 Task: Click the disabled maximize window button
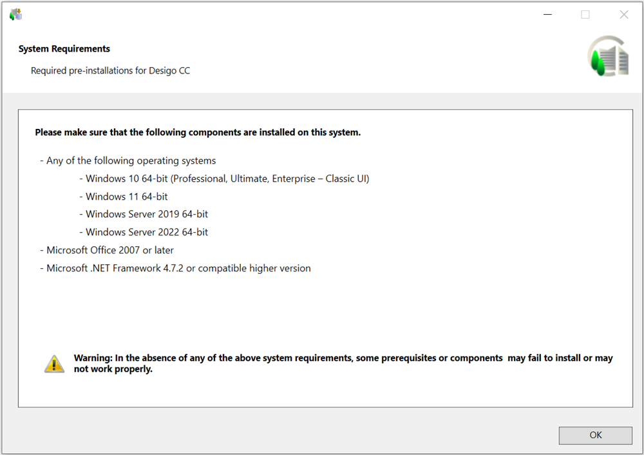coord(585,14)
